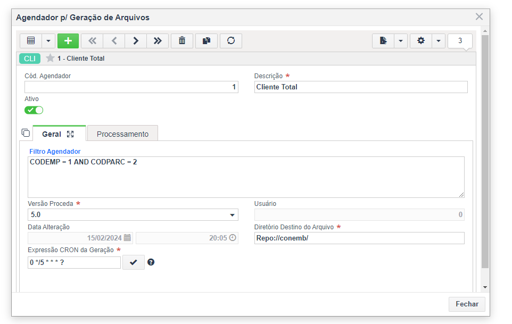The height and width of the screenshot is (324, 512).
Task: Open export options dropdown arrow
Action: coord(401,41)
